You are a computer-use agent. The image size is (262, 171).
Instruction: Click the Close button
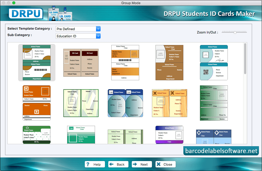point(165,164)
